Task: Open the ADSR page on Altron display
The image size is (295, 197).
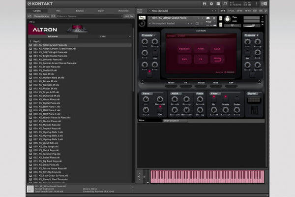Action: point(217,49)
